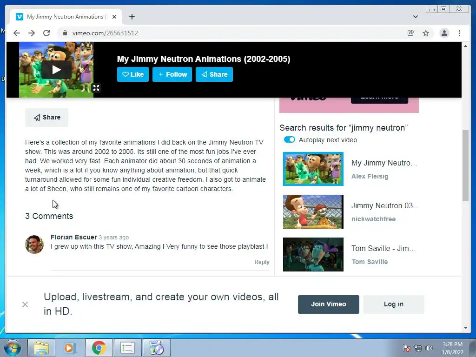476x357 pixels.
Task: Open Tom Saville's author profile link
Action: point(370,262)
